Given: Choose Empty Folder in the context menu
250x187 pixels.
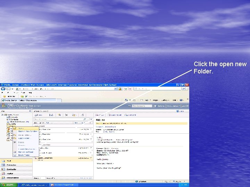Looking at the screenshot, I should [x=26, y=155].
